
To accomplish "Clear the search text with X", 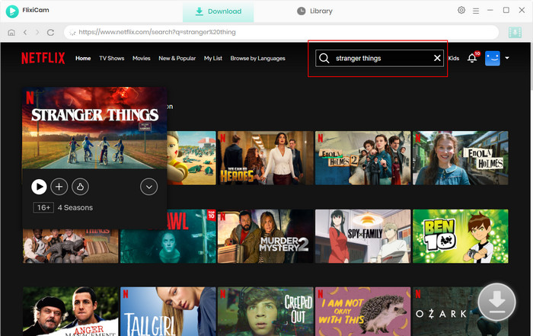I will (x=437, y=58).
